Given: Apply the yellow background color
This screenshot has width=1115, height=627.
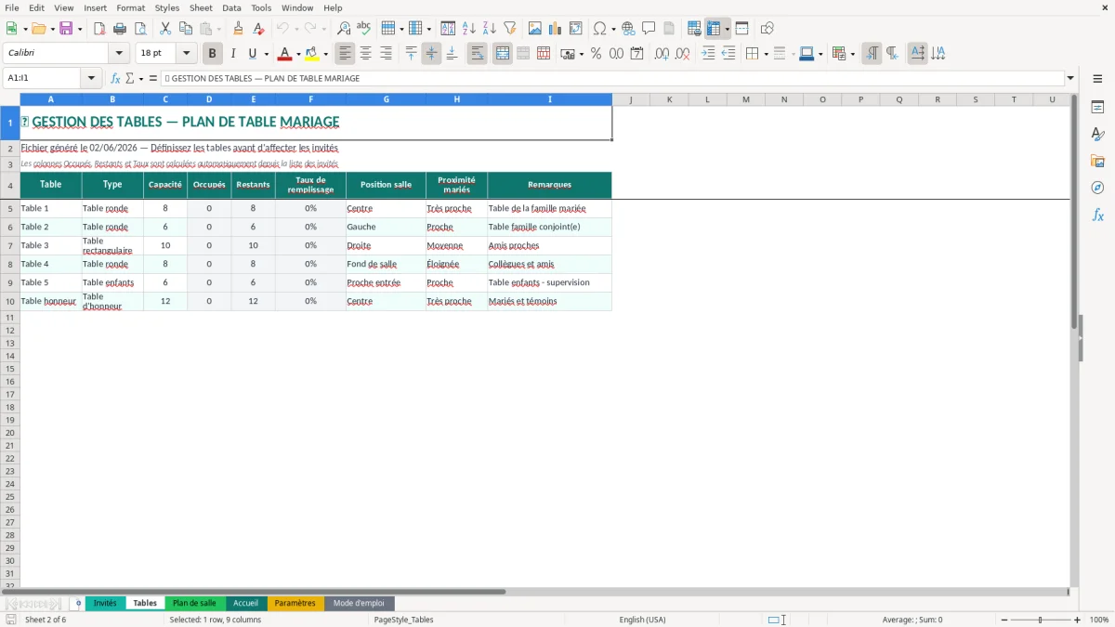Looking at the screenshot, I should (x=313, y=54).
